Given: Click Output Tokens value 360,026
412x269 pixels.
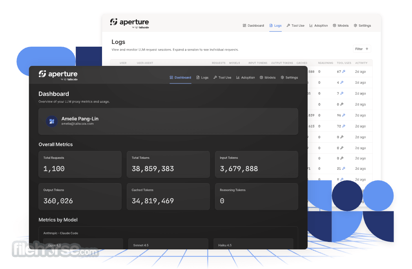Looking at the screenshot, I should pos(58,201).
